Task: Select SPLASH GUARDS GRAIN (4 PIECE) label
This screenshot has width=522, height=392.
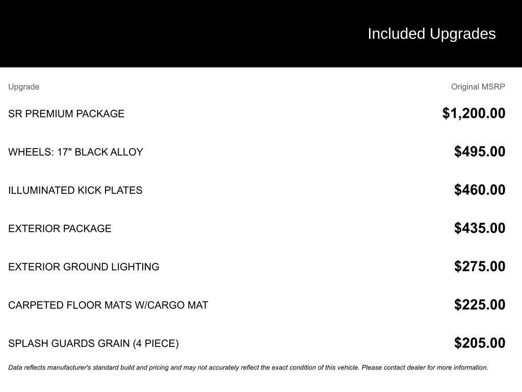Action: 93,344
